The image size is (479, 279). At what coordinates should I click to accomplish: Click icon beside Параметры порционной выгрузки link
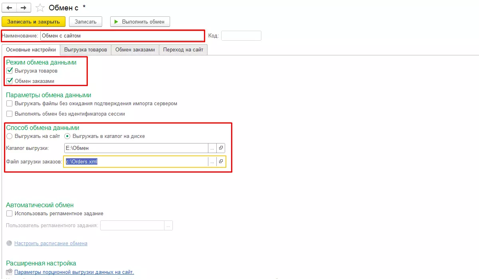tap(10, 272)
